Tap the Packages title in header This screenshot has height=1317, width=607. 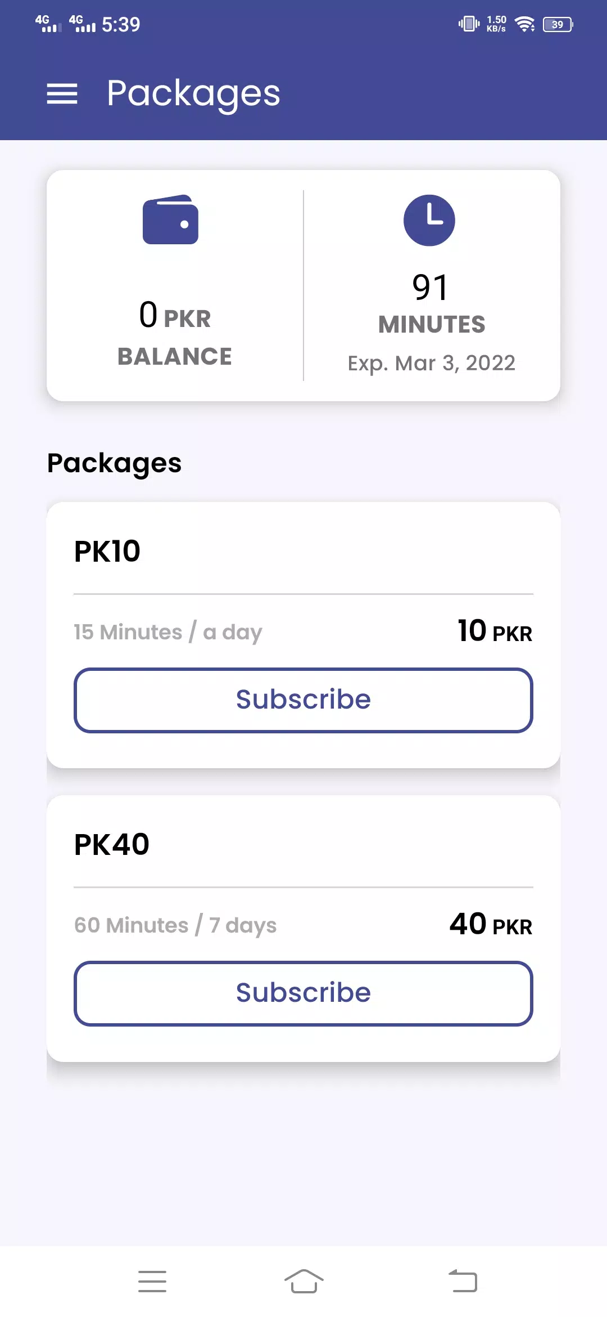point(193,93)
